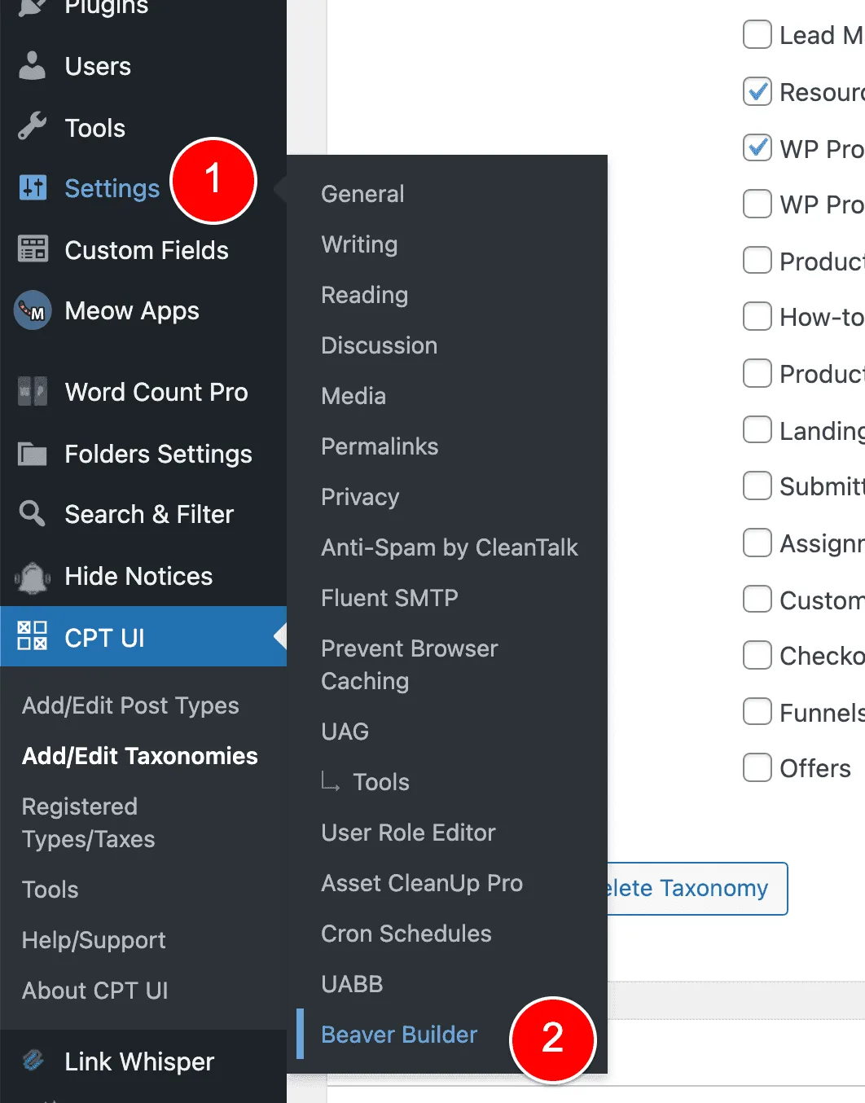Open Writing settings
This screenshot has width=865, height=1103.
[359, 244]
